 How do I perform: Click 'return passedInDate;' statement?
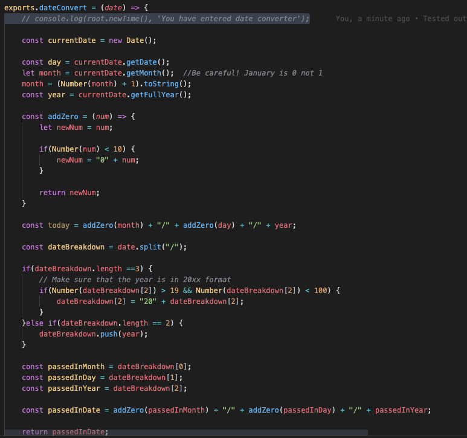click(65, 432)
